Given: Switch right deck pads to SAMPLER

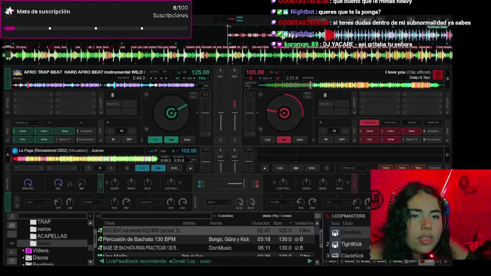Looking at the screenshot, I should pyautogui.click(x=433, y=123).
